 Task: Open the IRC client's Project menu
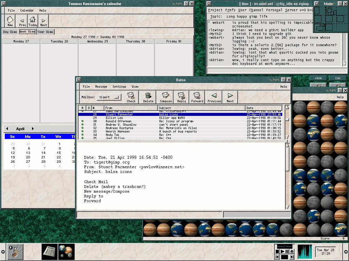point(215,10)
